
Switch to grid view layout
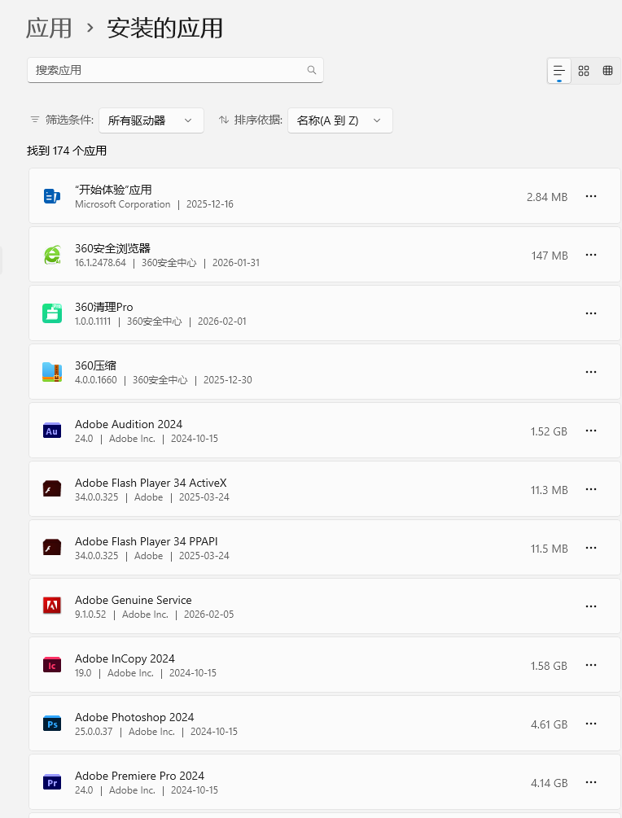(584, 71)
